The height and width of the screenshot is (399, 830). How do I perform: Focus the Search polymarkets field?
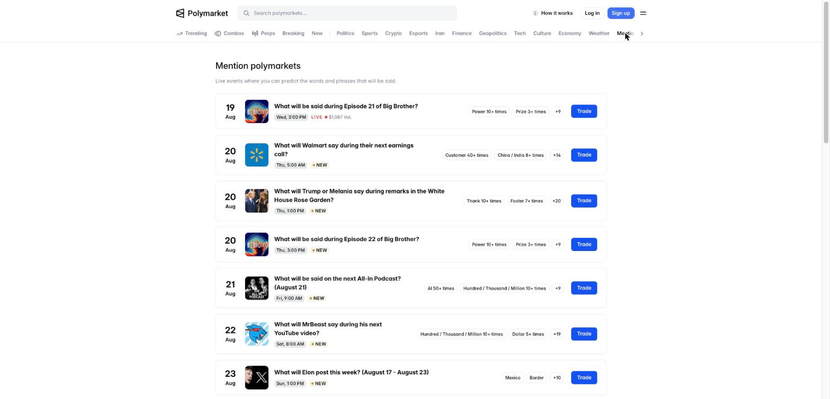point(347,13)
